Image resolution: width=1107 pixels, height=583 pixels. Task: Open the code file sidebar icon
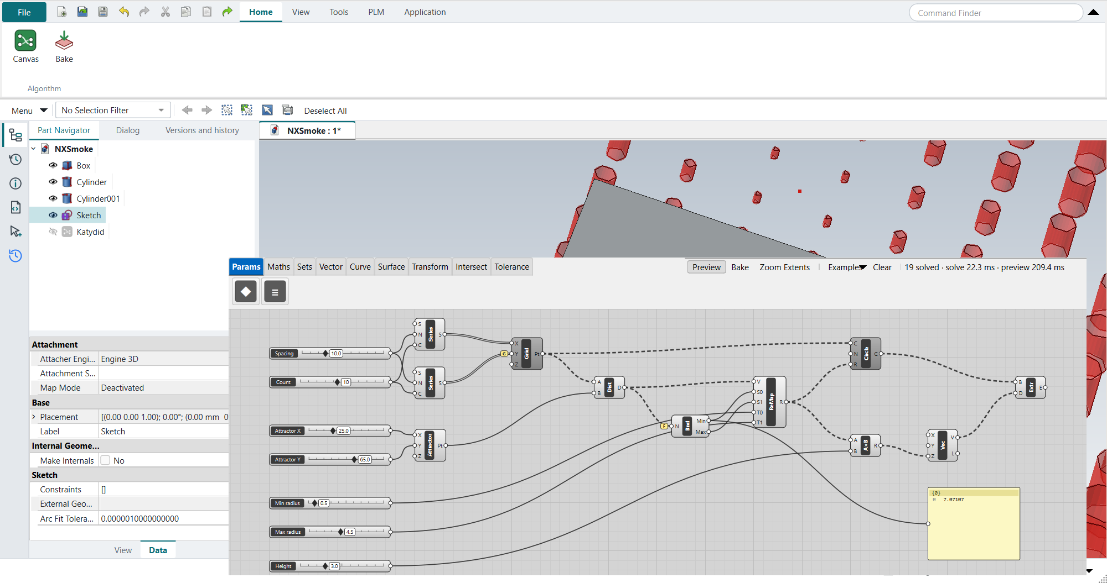15,207
